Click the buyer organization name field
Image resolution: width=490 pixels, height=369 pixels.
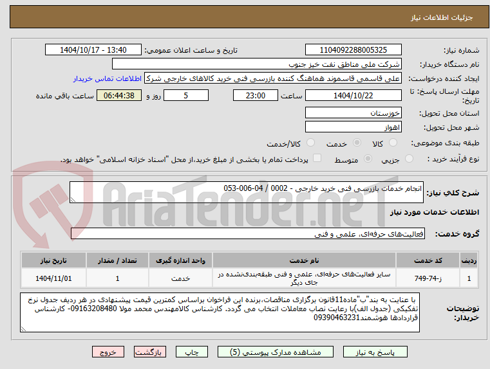point(256,64)
